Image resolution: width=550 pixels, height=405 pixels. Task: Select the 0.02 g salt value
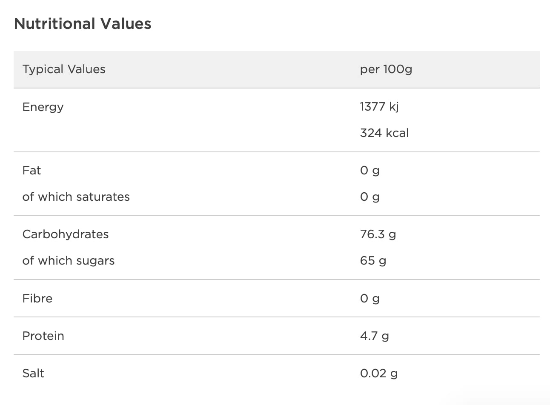tap(378, 374)
